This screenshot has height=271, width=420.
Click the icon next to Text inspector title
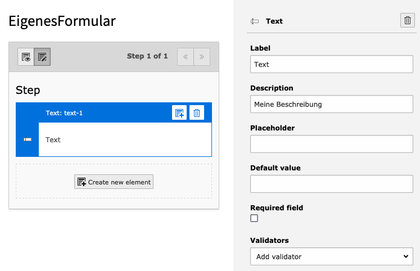point(255,21)
